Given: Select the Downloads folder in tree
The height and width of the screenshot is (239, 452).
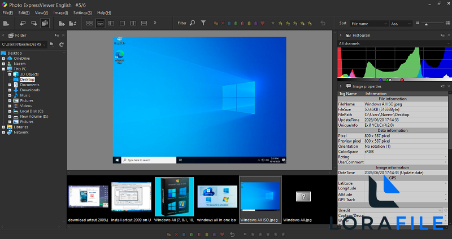Looking at the screenshot, I should click(30, 90).
